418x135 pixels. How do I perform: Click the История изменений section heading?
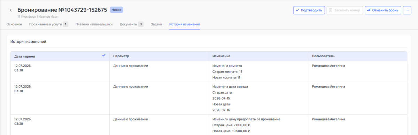pos(28,41)
